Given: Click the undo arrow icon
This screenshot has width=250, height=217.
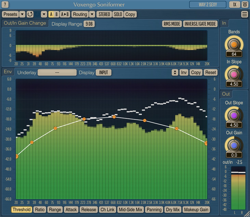Looking at the screenshot, I should tap(30, 14).
